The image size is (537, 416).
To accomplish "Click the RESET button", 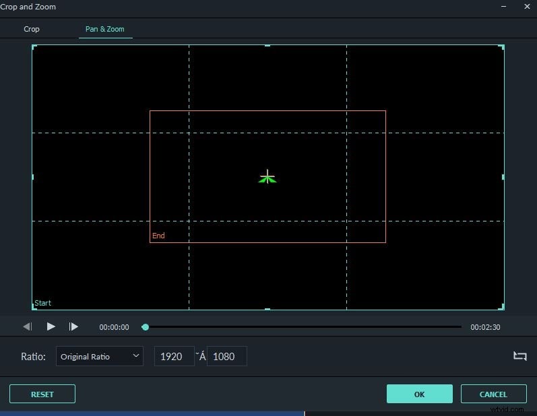I will [42, 394].
